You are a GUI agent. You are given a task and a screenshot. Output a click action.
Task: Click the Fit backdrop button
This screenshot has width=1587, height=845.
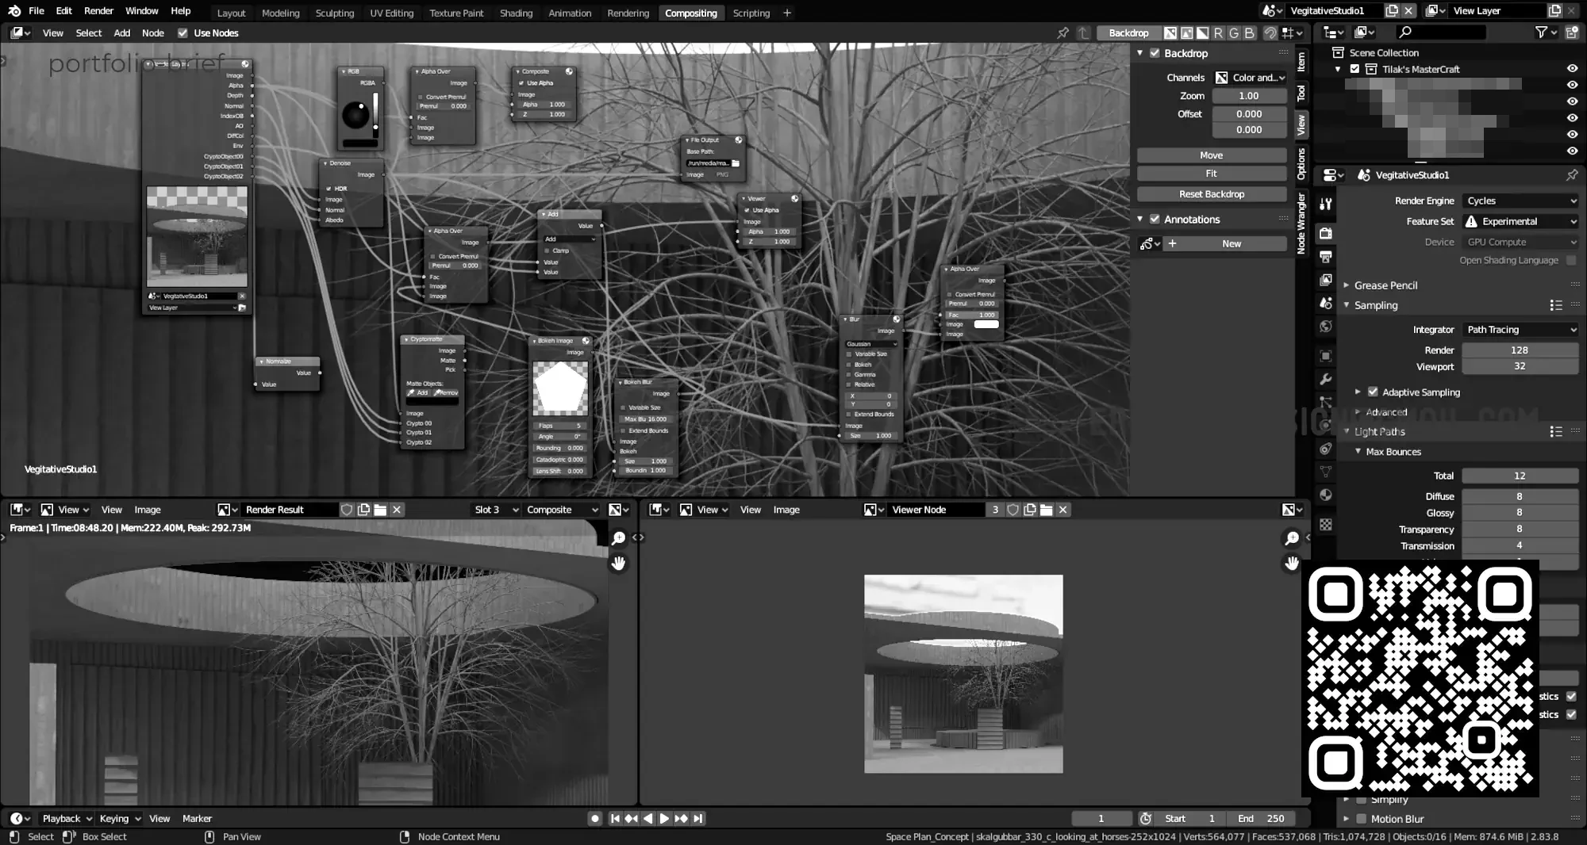click(x=1211, y=174)
